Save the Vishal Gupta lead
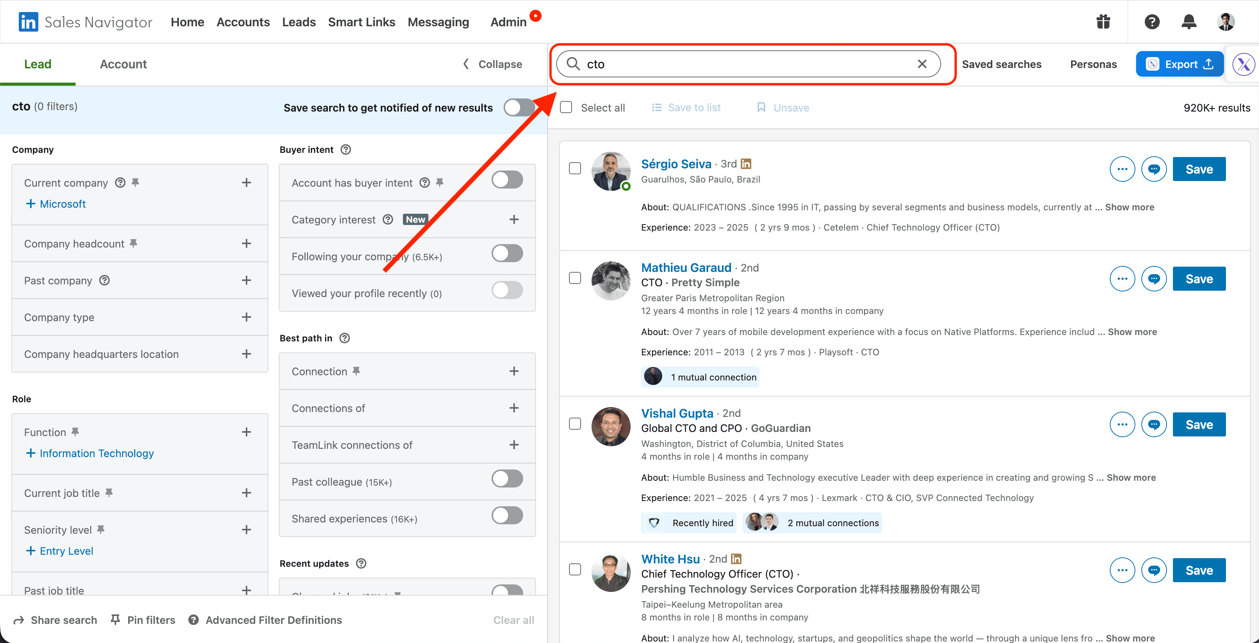 (x=1198, y=424)
